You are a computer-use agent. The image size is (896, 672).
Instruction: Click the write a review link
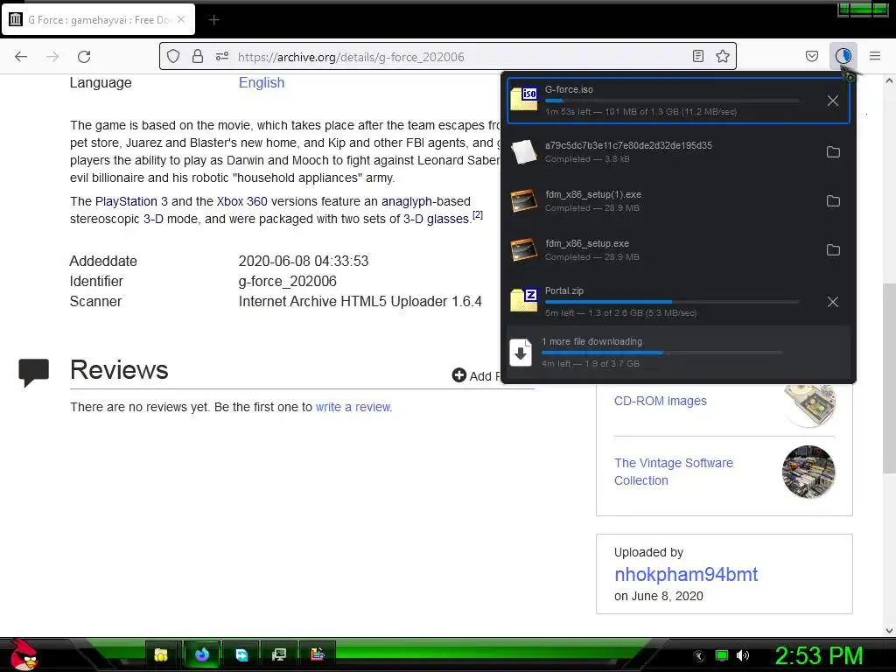tap(353, 407)
